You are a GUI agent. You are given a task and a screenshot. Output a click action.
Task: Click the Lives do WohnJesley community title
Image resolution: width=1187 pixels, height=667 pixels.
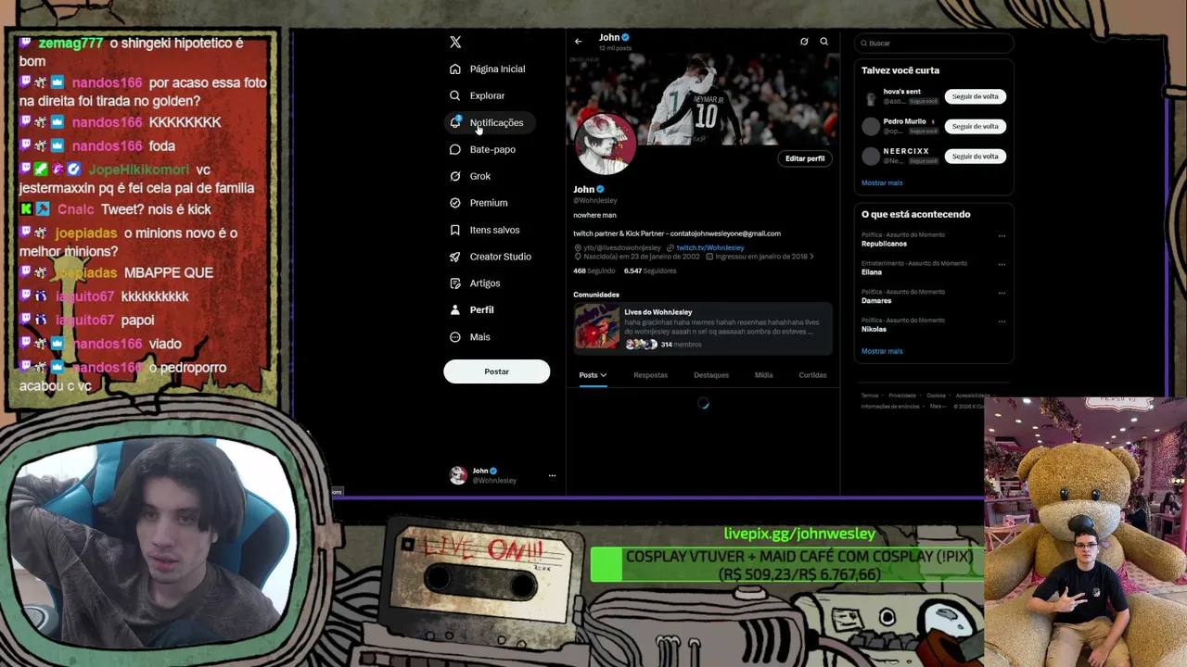[658, 312]
